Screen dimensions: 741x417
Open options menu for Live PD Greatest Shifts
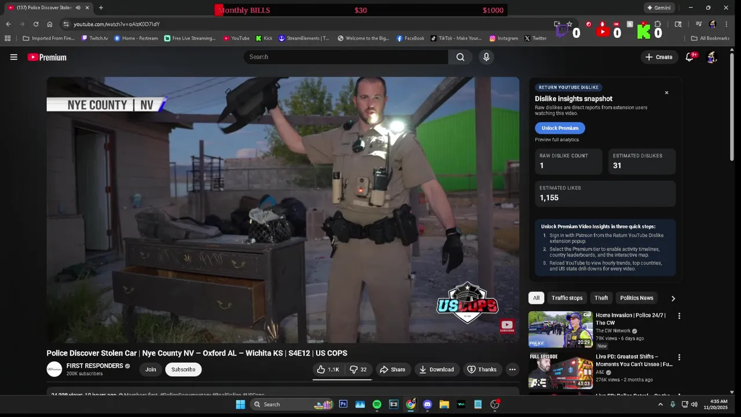coord(679,357)
